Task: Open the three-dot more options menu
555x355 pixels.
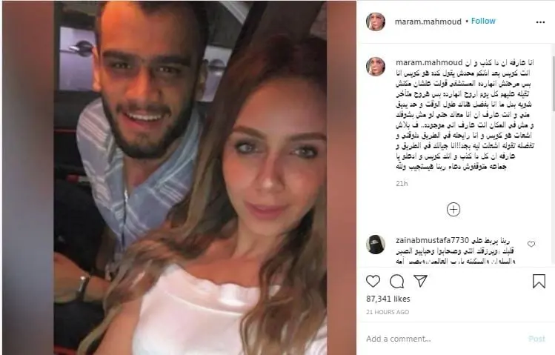Action: point(540,22)
